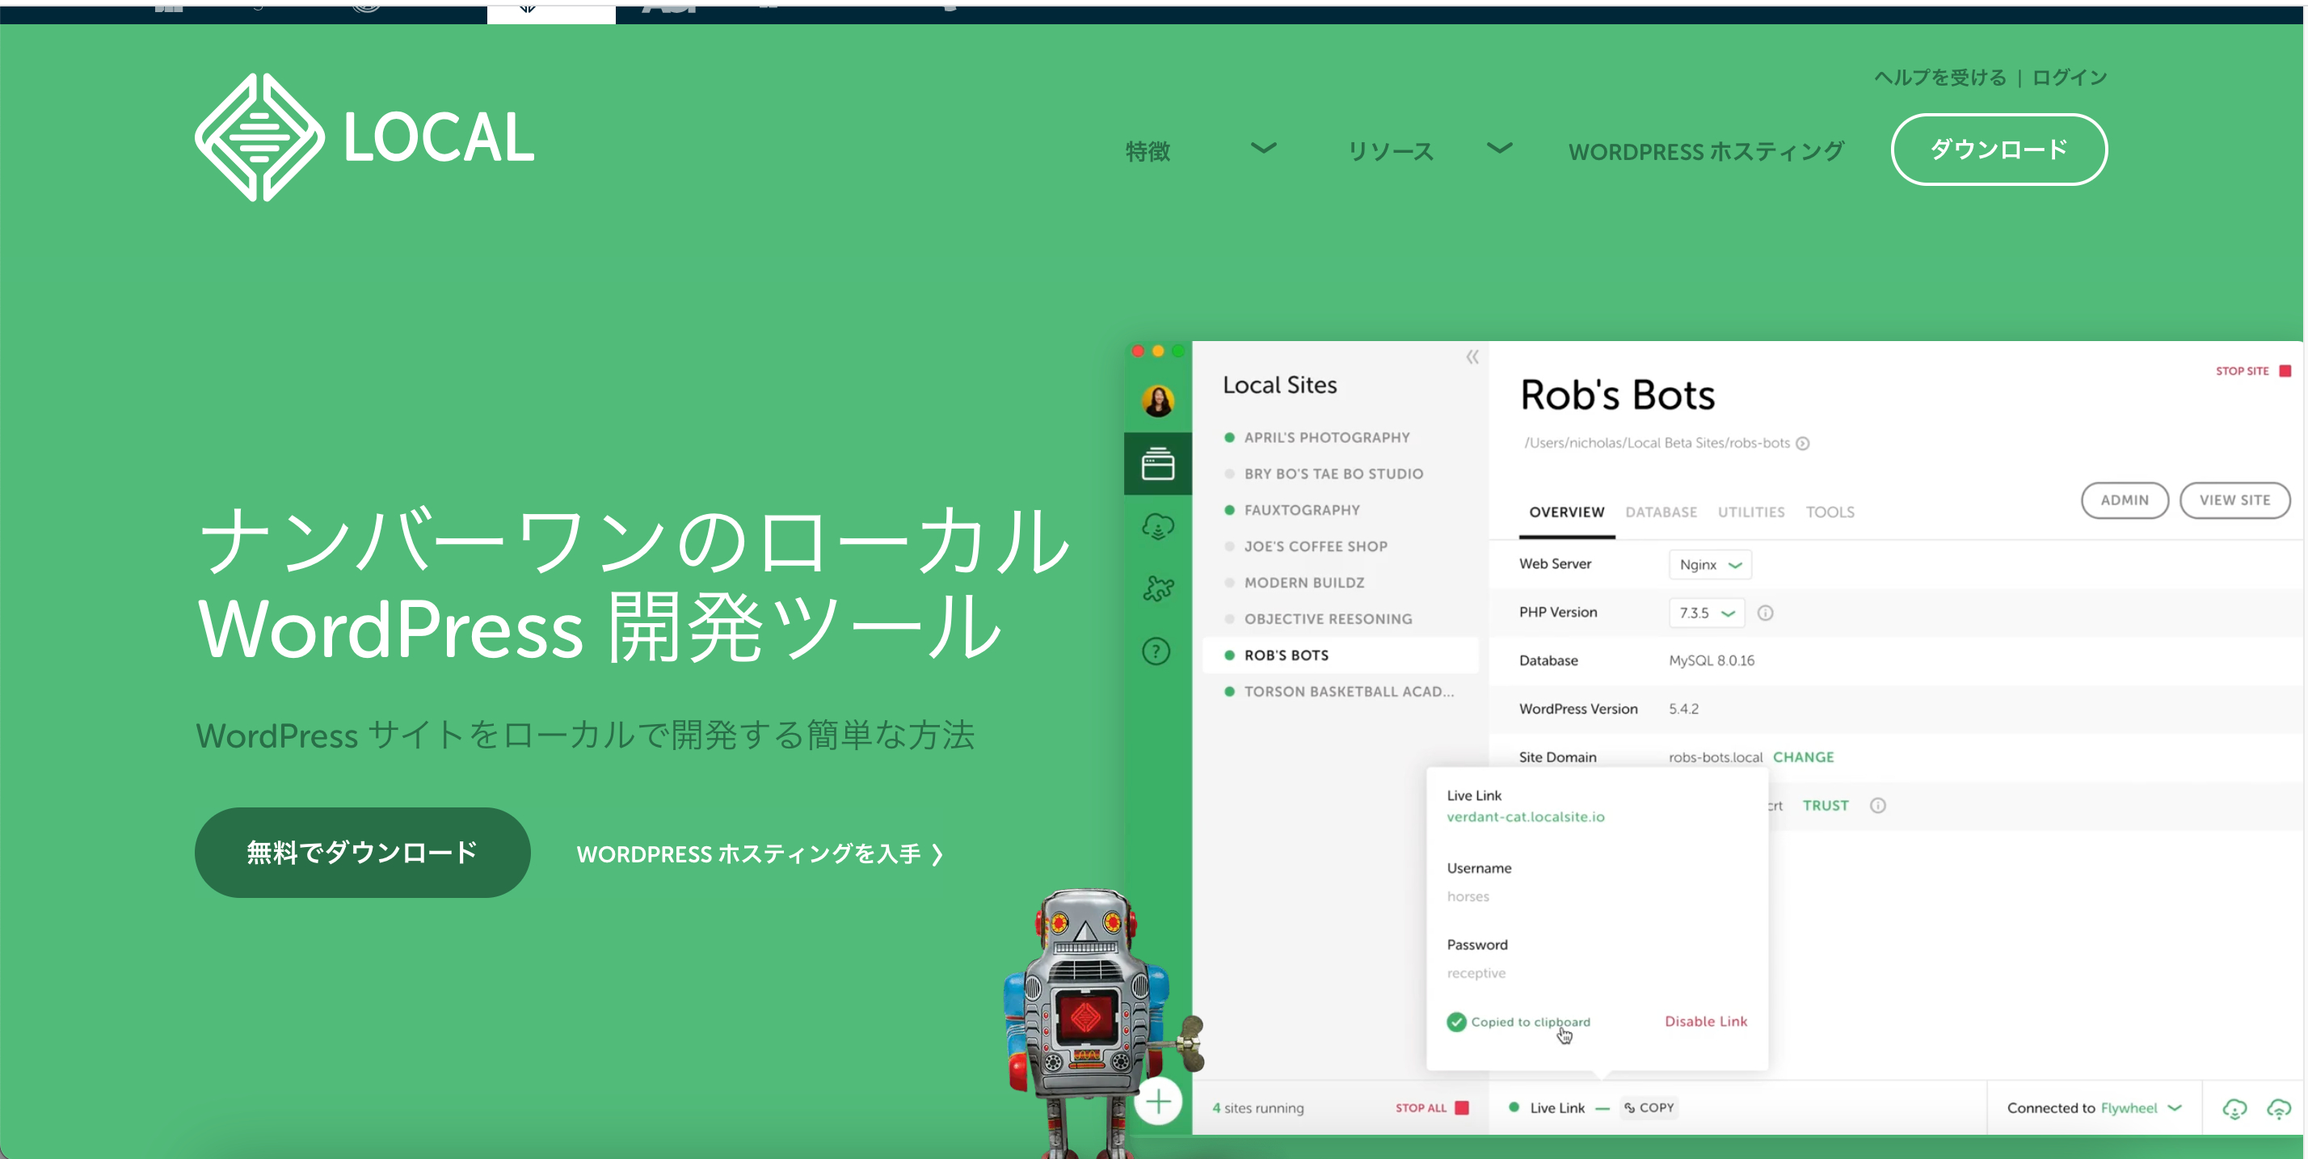Open the WordPress ADMIN for Rob's Bots
This screenshot has height=1159, width=2308.
(2125, 500)
